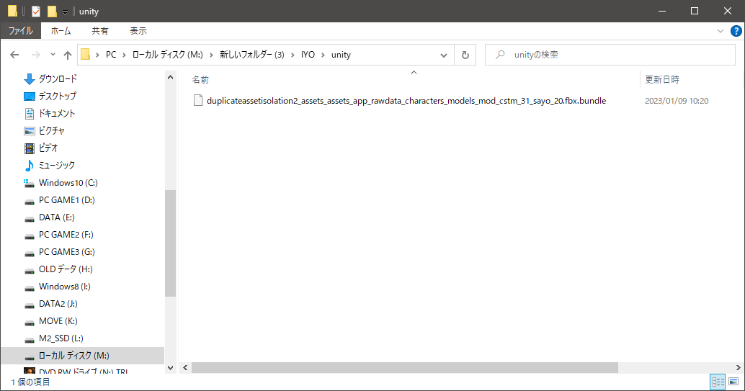
Task: Expand the chevron after IYO breadcrumb
Action: coord(323,55)
